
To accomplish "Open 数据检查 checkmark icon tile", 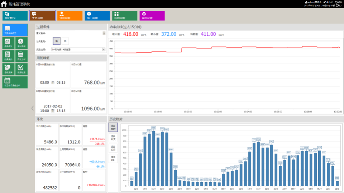I will 21,69.
